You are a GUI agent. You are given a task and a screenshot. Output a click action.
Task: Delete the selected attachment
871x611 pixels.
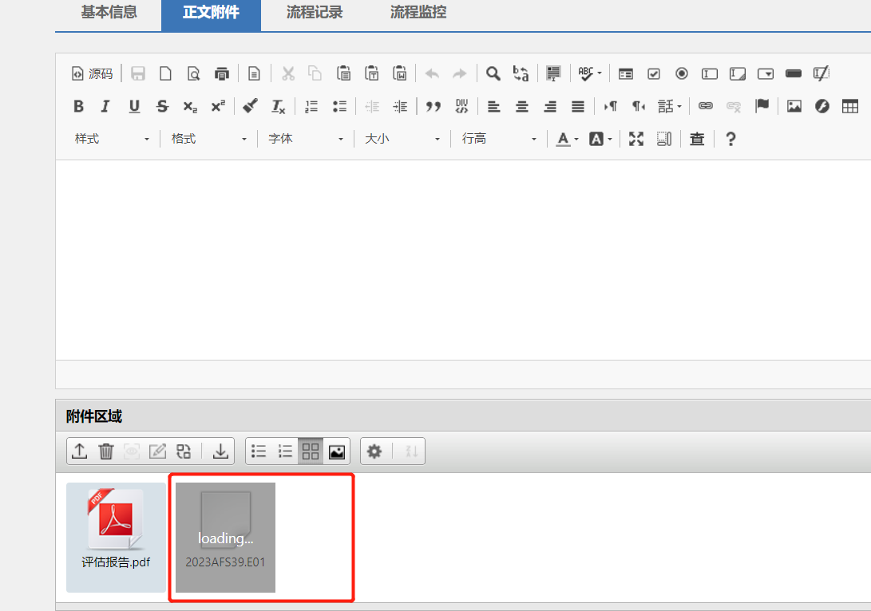(x=105, y=451)
